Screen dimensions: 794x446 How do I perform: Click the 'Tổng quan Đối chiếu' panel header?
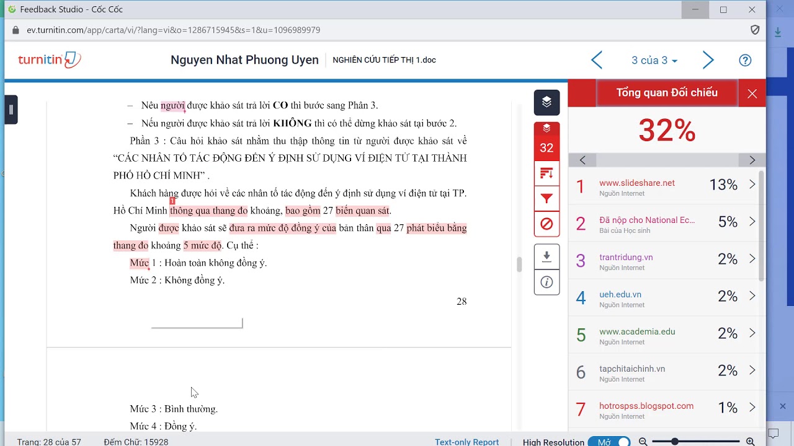coord(667,93)
